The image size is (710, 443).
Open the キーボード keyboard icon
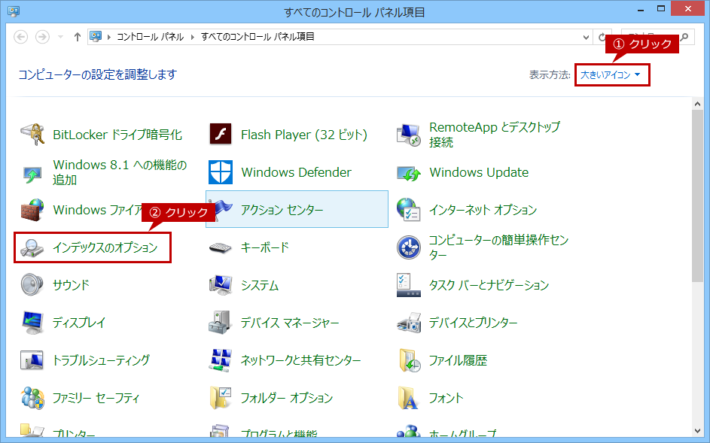(x=221, y=248)
